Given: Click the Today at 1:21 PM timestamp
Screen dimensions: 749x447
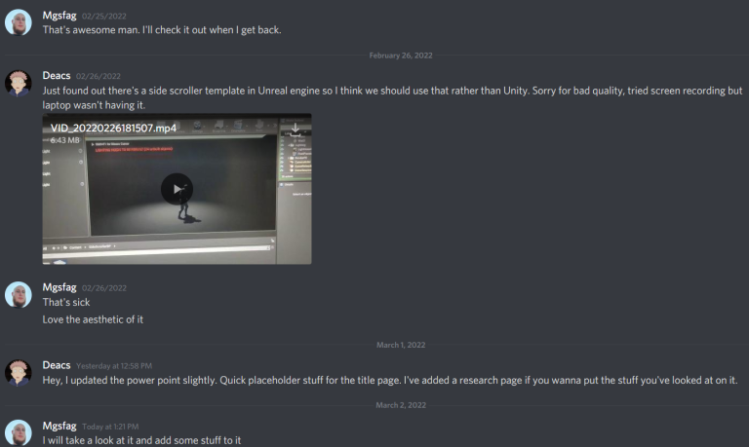Looking at the screenshot, I should [110, 427].
